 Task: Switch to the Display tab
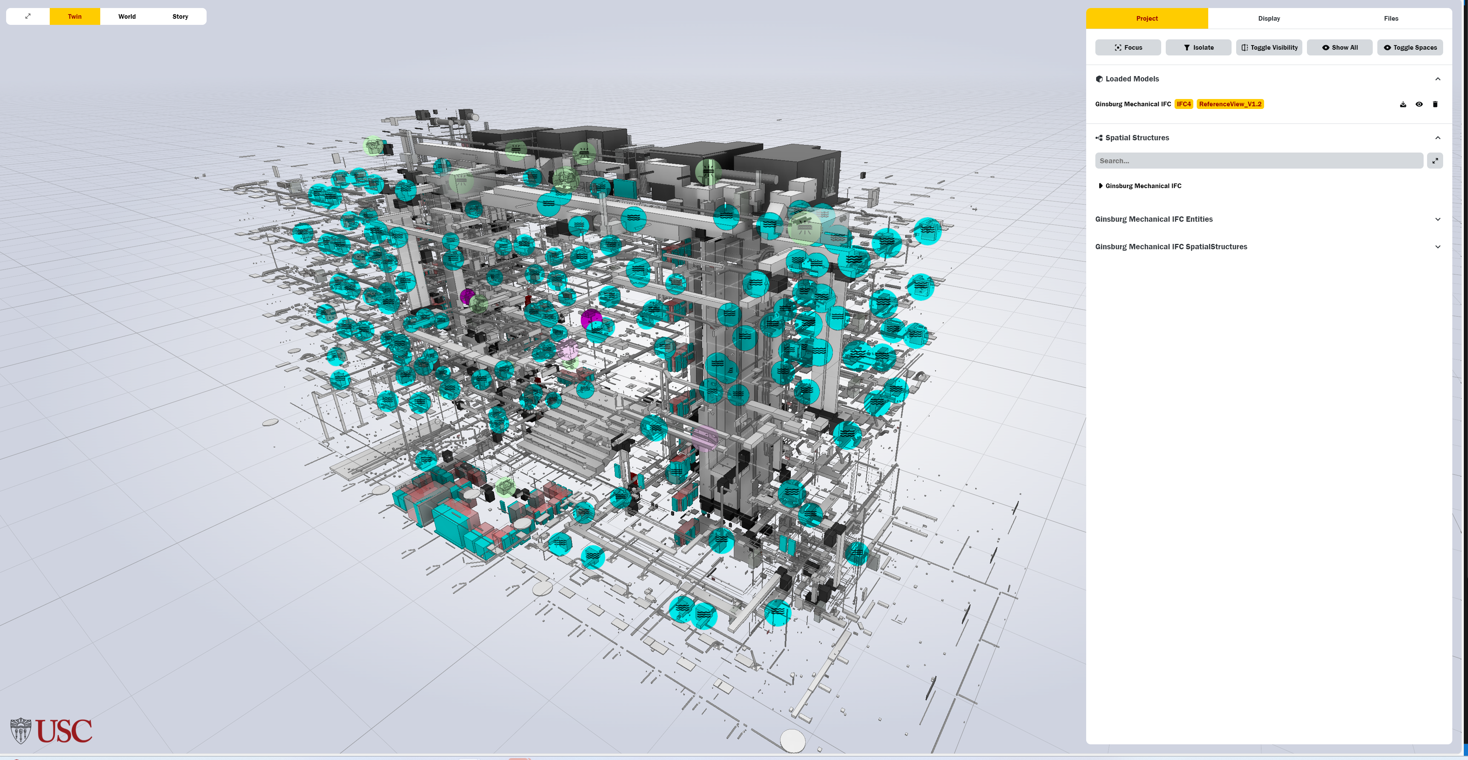pyautogui.click(x=1269, y=19)
